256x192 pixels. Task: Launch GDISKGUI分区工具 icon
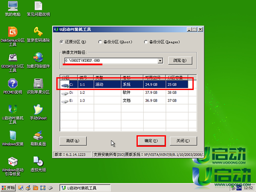click(13, 62)
